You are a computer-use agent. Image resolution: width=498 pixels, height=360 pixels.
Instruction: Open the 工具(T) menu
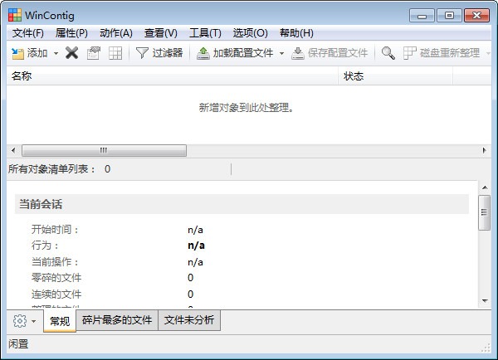coord(205,33)
